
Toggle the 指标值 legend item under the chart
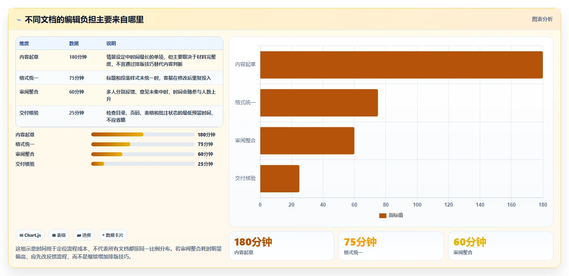coord(391,215)
